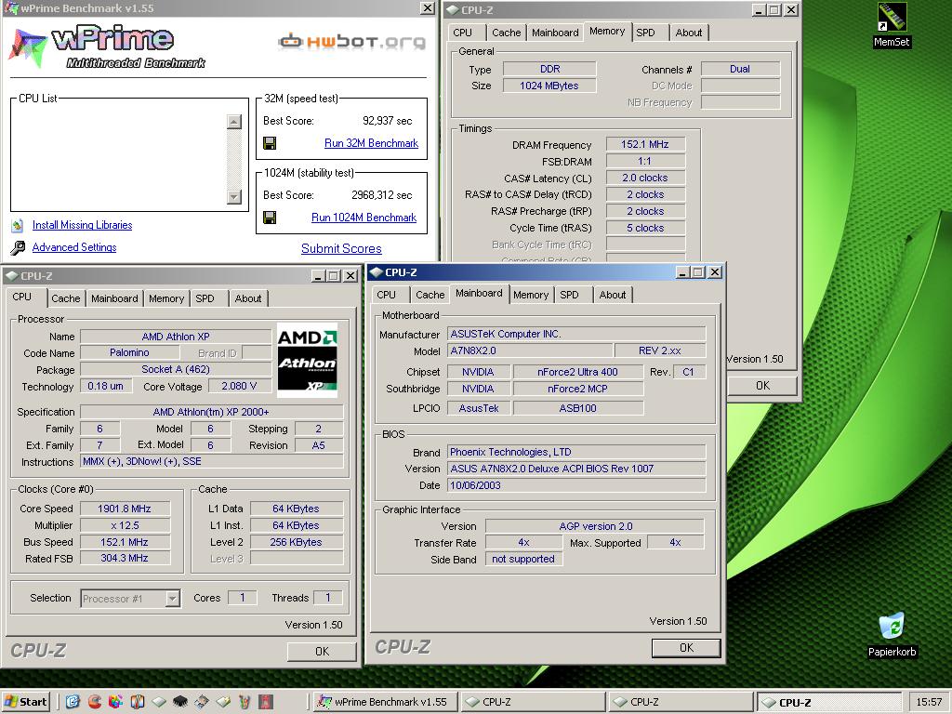Open the Windows Start menu
This screenshot has width=952, height=714.
(25, 702)
